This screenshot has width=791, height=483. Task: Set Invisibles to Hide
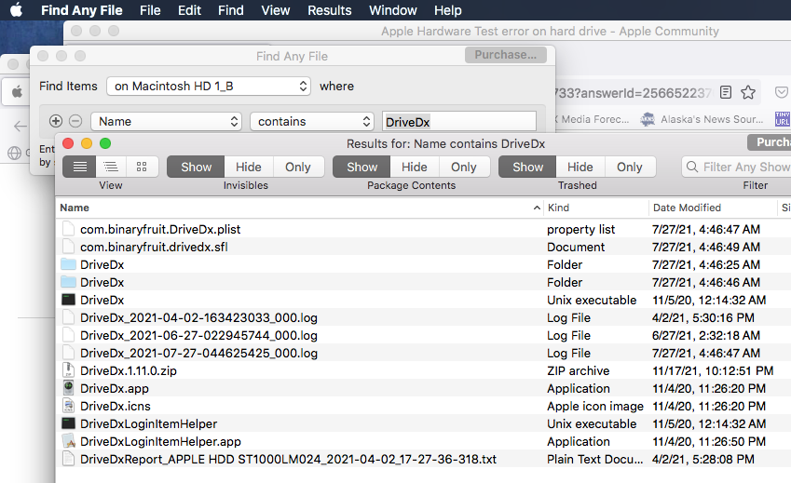[249, 167]
